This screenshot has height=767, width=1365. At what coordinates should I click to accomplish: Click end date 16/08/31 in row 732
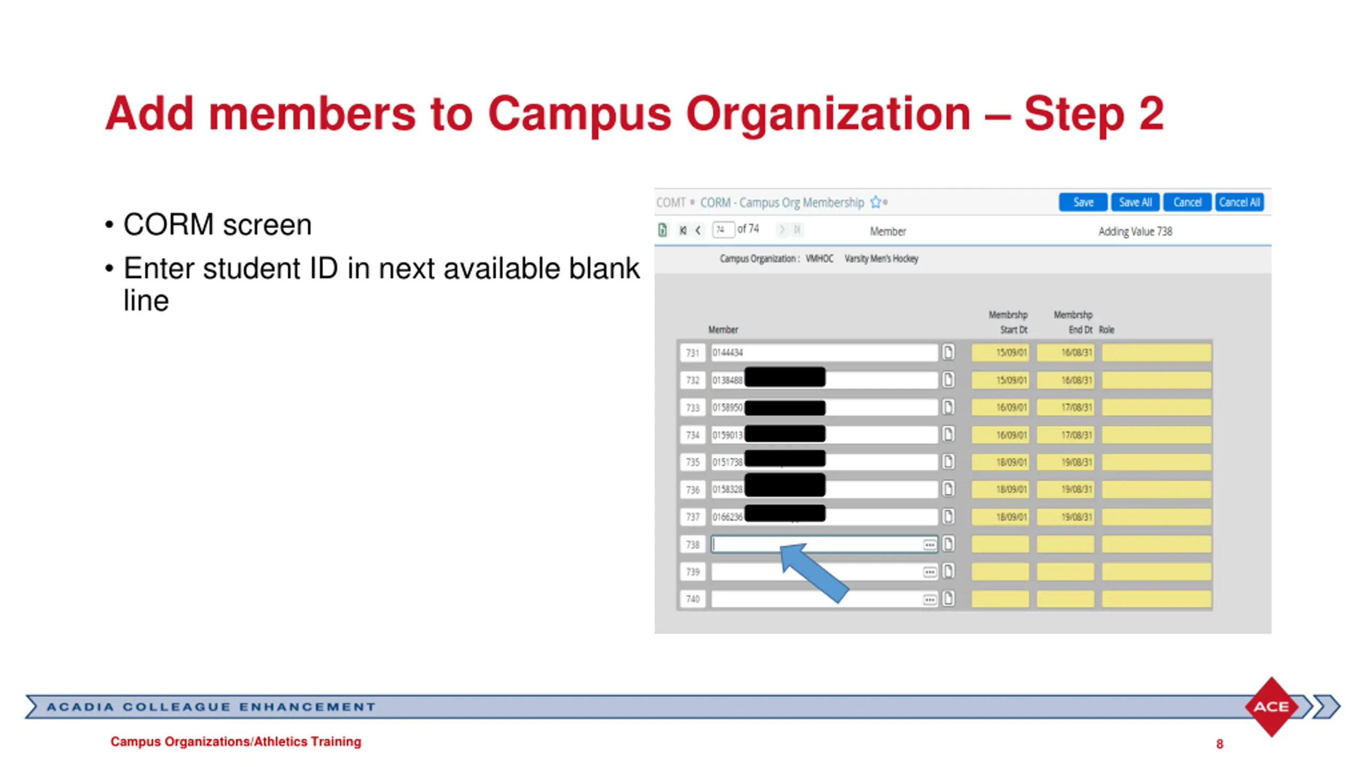[x=1065, y=380]
